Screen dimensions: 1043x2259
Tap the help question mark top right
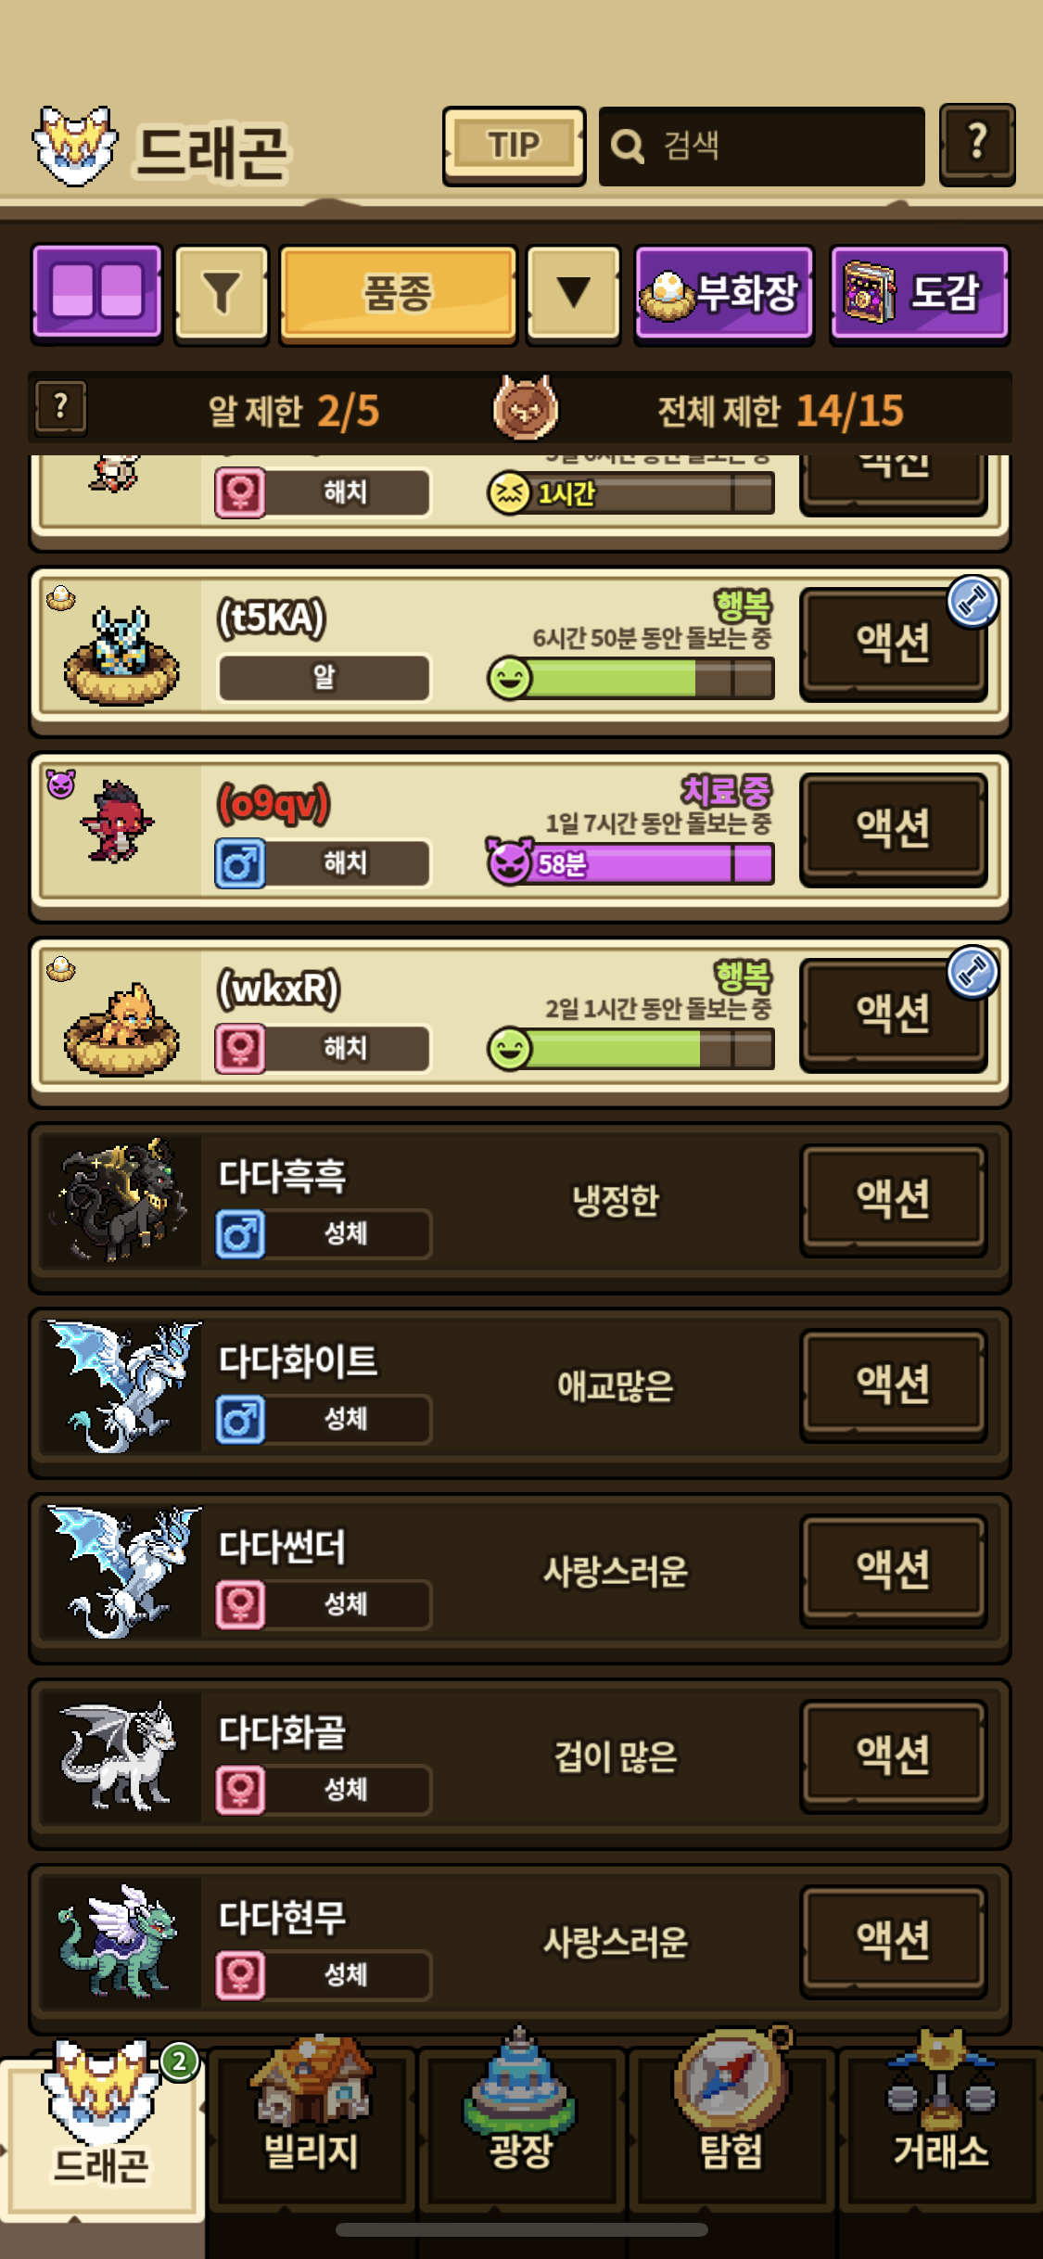click(x=977, y=144)
